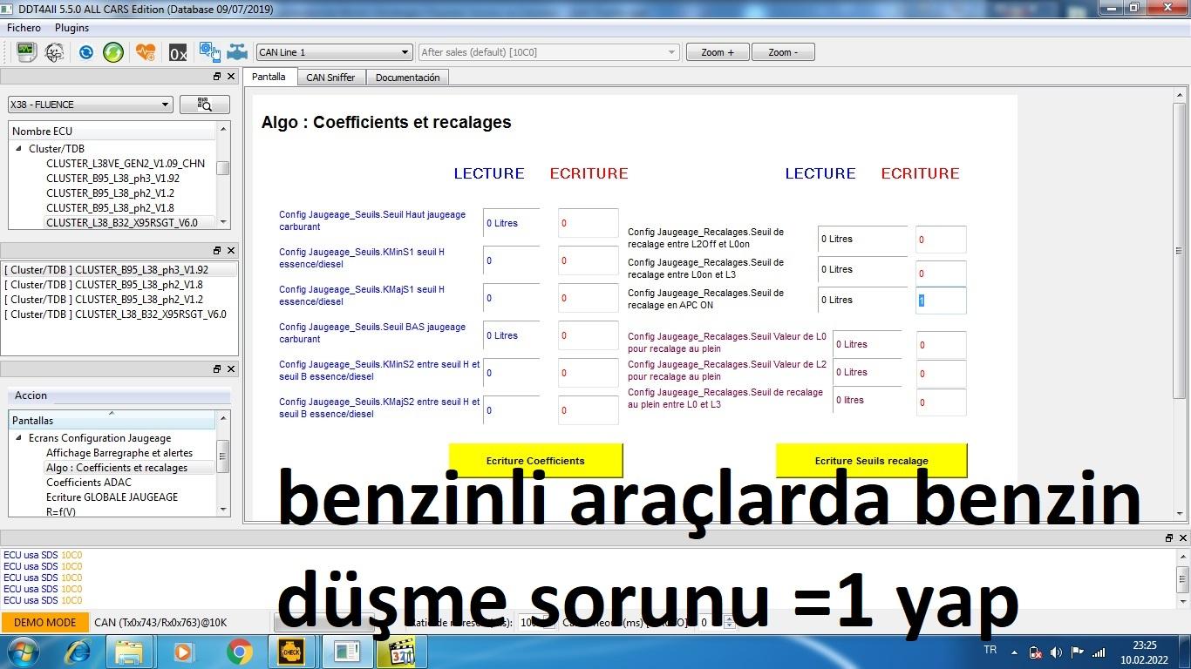Screen dimensions: 1191x669
Task: Click the blue refresh toolbar icon
Action: [85, 52]
